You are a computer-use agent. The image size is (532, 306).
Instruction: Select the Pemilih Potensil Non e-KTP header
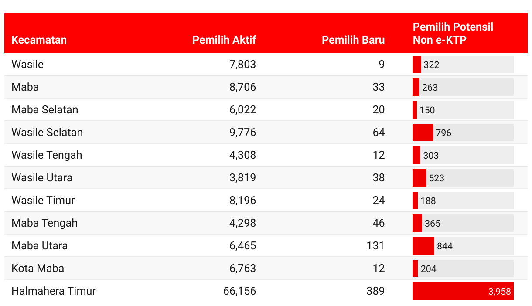click(x=453, y=34)
